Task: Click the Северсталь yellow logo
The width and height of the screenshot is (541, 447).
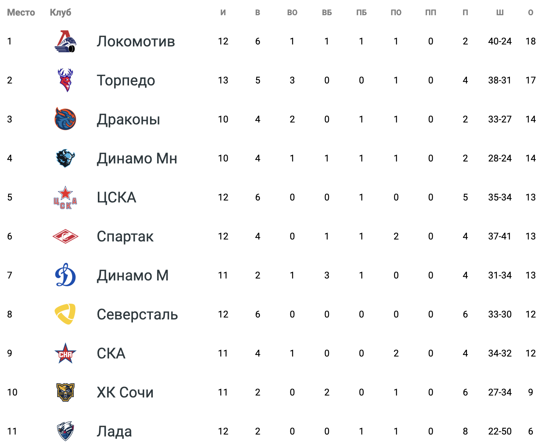Action: click(x=65, y=314)
